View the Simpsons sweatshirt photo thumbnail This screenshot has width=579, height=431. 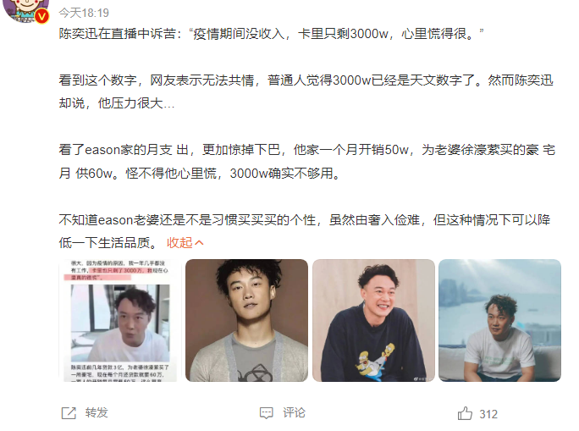click(373, 320)
